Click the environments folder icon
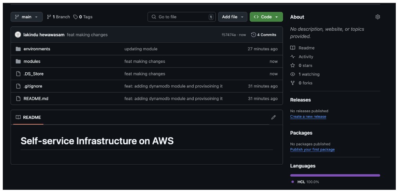Viewport: 397px width, 191px height. pyautogui.click(x=18, y=49)
